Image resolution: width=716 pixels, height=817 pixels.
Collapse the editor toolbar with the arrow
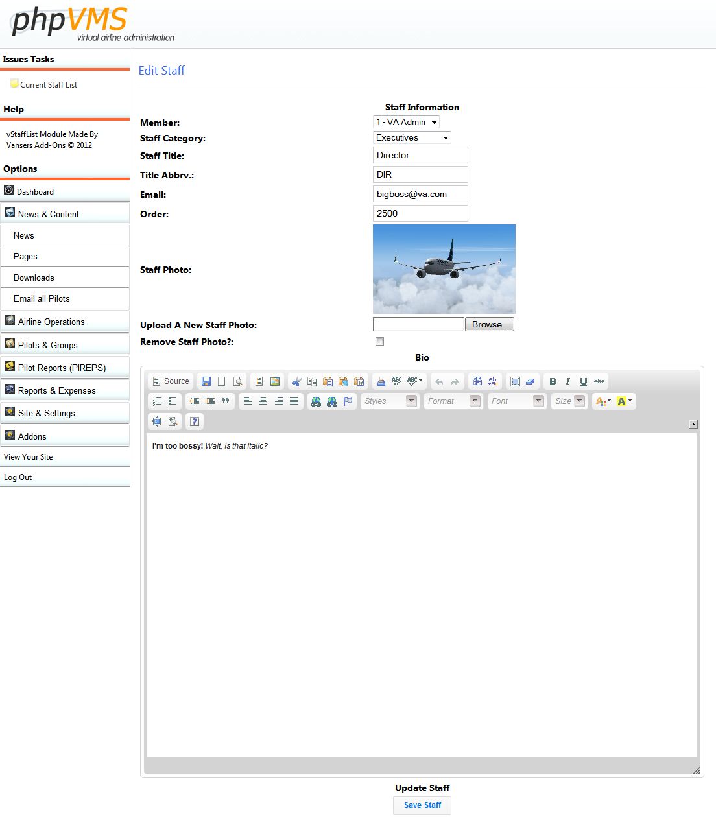click(693, 424)
